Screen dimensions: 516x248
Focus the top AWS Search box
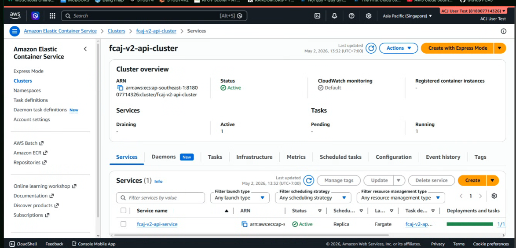tap(154, 16)
